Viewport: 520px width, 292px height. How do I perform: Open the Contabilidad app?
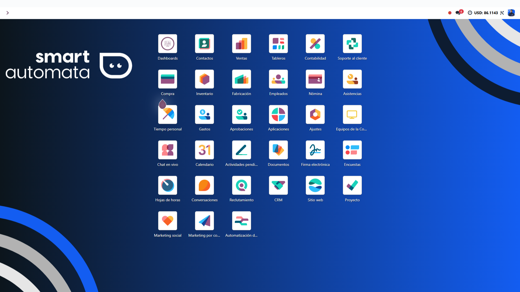click(315, 44)
